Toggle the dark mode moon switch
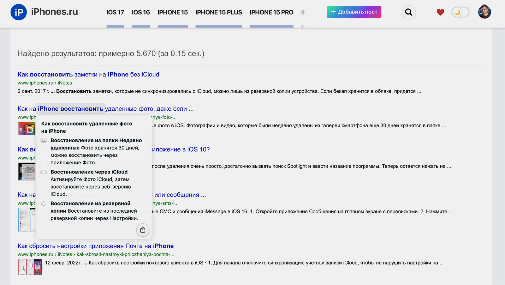 pyautogui.click(x=460, y=12)
